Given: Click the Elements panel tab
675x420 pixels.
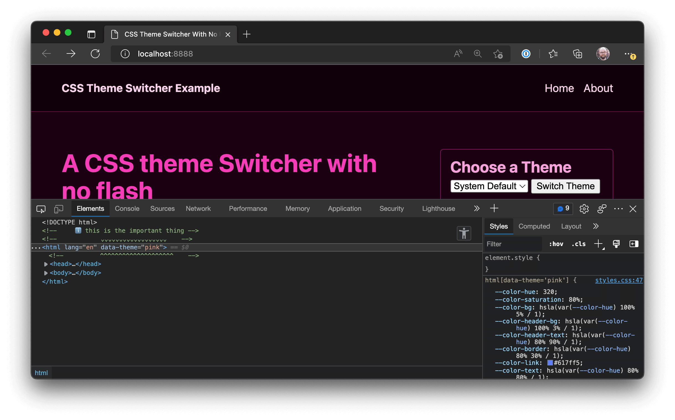Looking at the screenshot, I should 90,209.
